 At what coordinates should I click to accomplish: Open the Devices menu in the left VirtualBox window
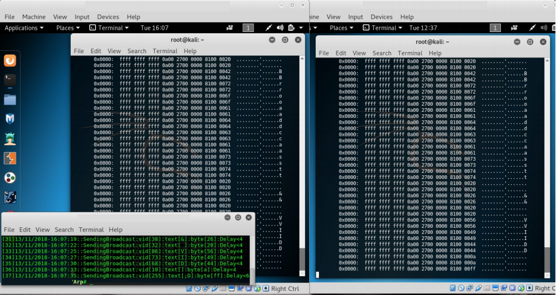pos(108,17)
